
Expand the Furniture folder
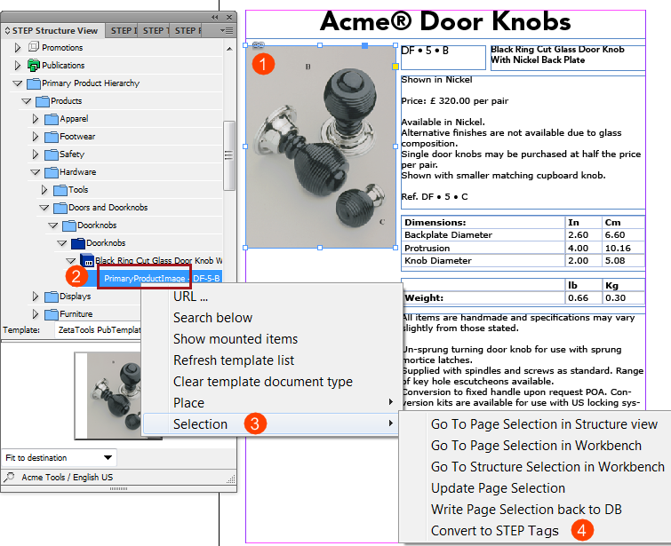point(36,314)
